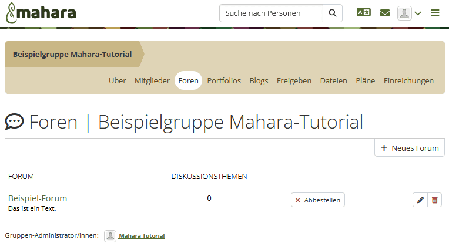Delete Beispiel-Forum with trash icon

click(435, 200)
